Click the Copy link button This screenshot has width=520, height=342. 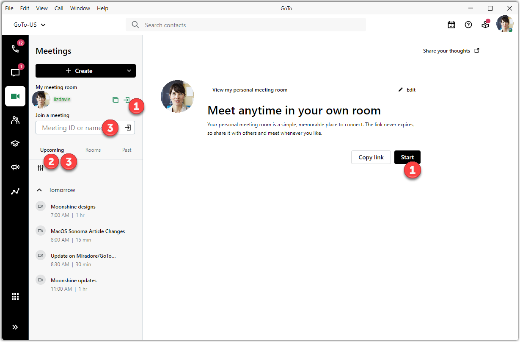point(371,157)
